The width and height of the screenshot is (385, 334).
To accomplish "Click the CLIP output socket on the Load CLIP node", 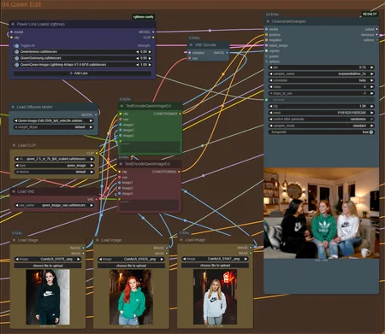I will pyautogui.click(x=97, y=153).
